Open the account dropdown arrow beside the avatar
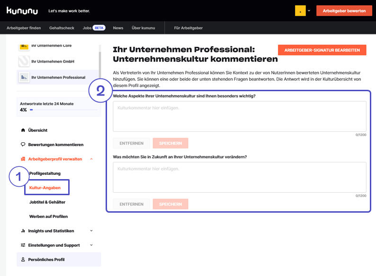This screenshot has height=276, width=376. click(309, 10)
